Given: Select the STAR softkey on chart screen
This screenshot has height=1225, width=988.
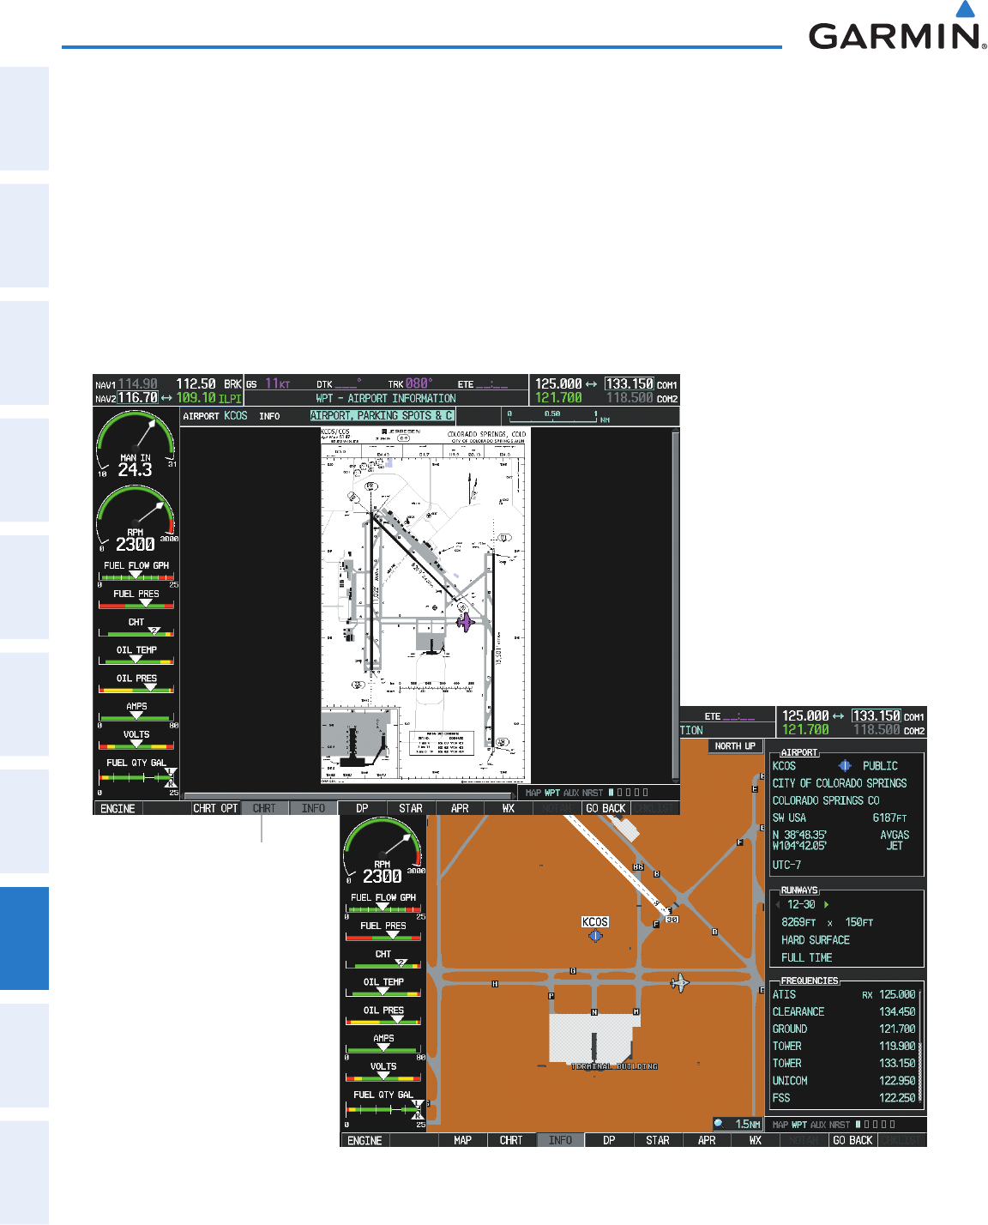Looking at the screenshot, I should [x=411, y=809].
